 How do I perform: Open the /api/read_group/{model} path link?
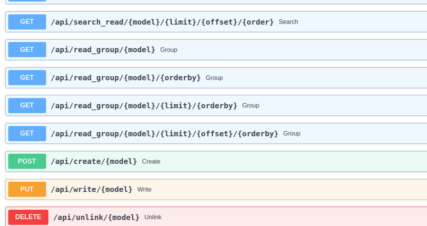click(x=103, y=50)
